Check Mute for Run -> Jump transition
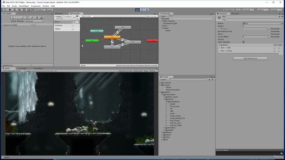The width and height of the screenshot is (285, 160). point(279,51)
